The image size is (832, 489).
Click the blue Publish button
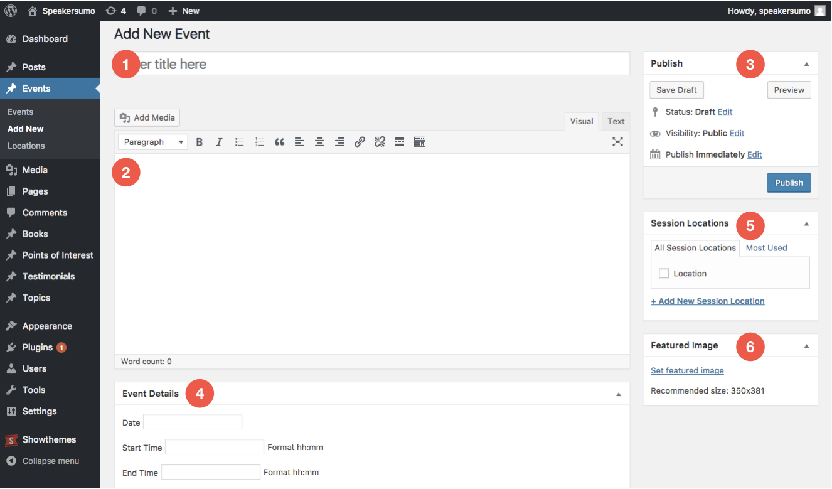(789, 183)
